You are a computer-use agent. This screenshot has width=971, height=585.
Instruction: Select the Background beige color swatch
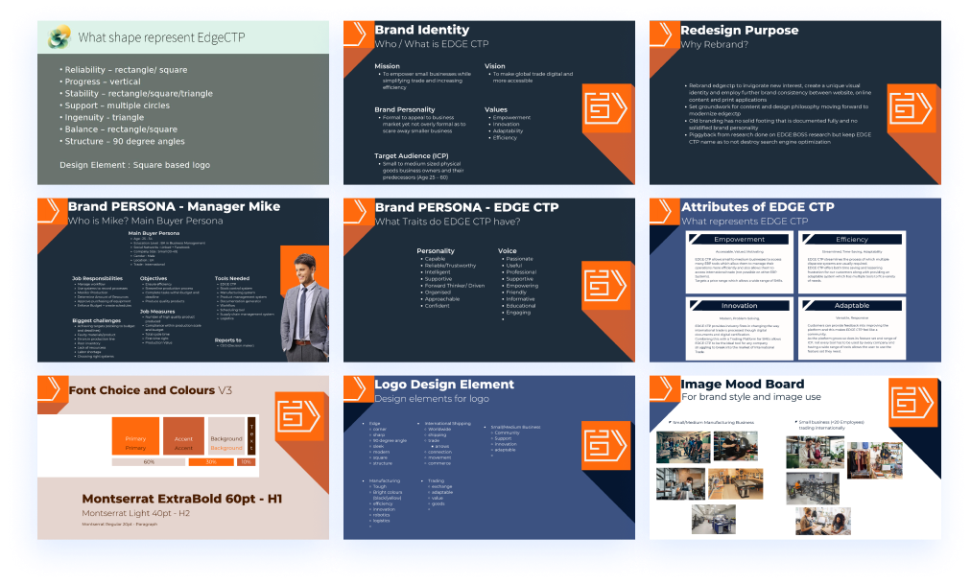pos(226,435)
